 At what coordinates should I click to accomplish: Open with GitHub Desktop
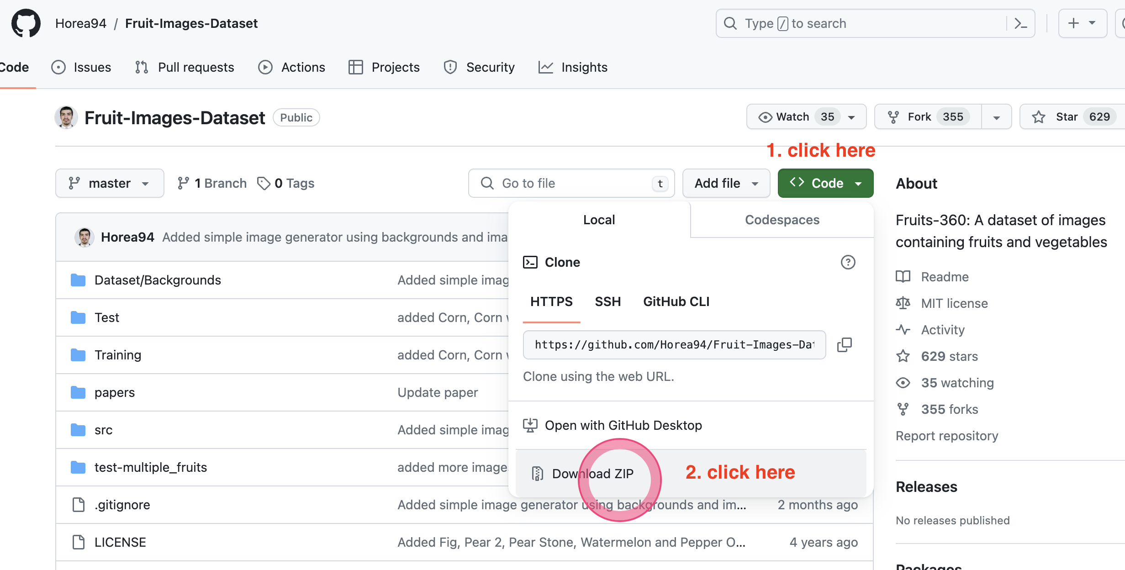tap(623, 425)
